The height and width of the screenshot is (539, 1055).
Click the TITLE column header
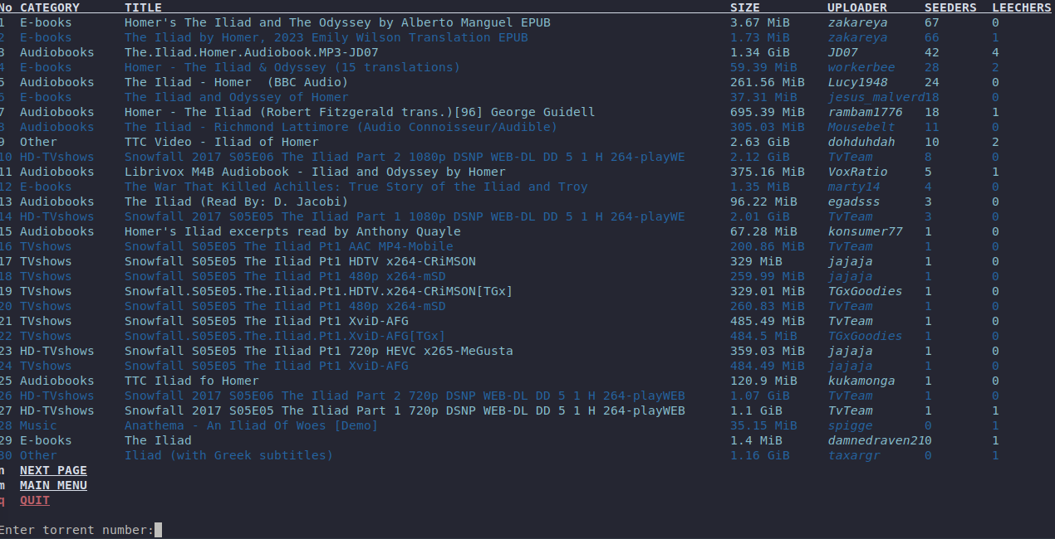point(143,7)
